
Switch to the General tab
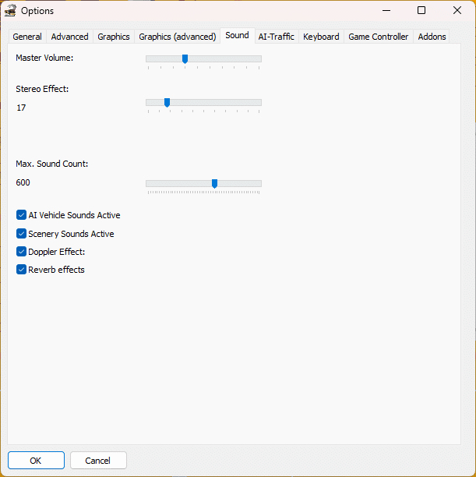pyautogui.click(x=27, y=37)
